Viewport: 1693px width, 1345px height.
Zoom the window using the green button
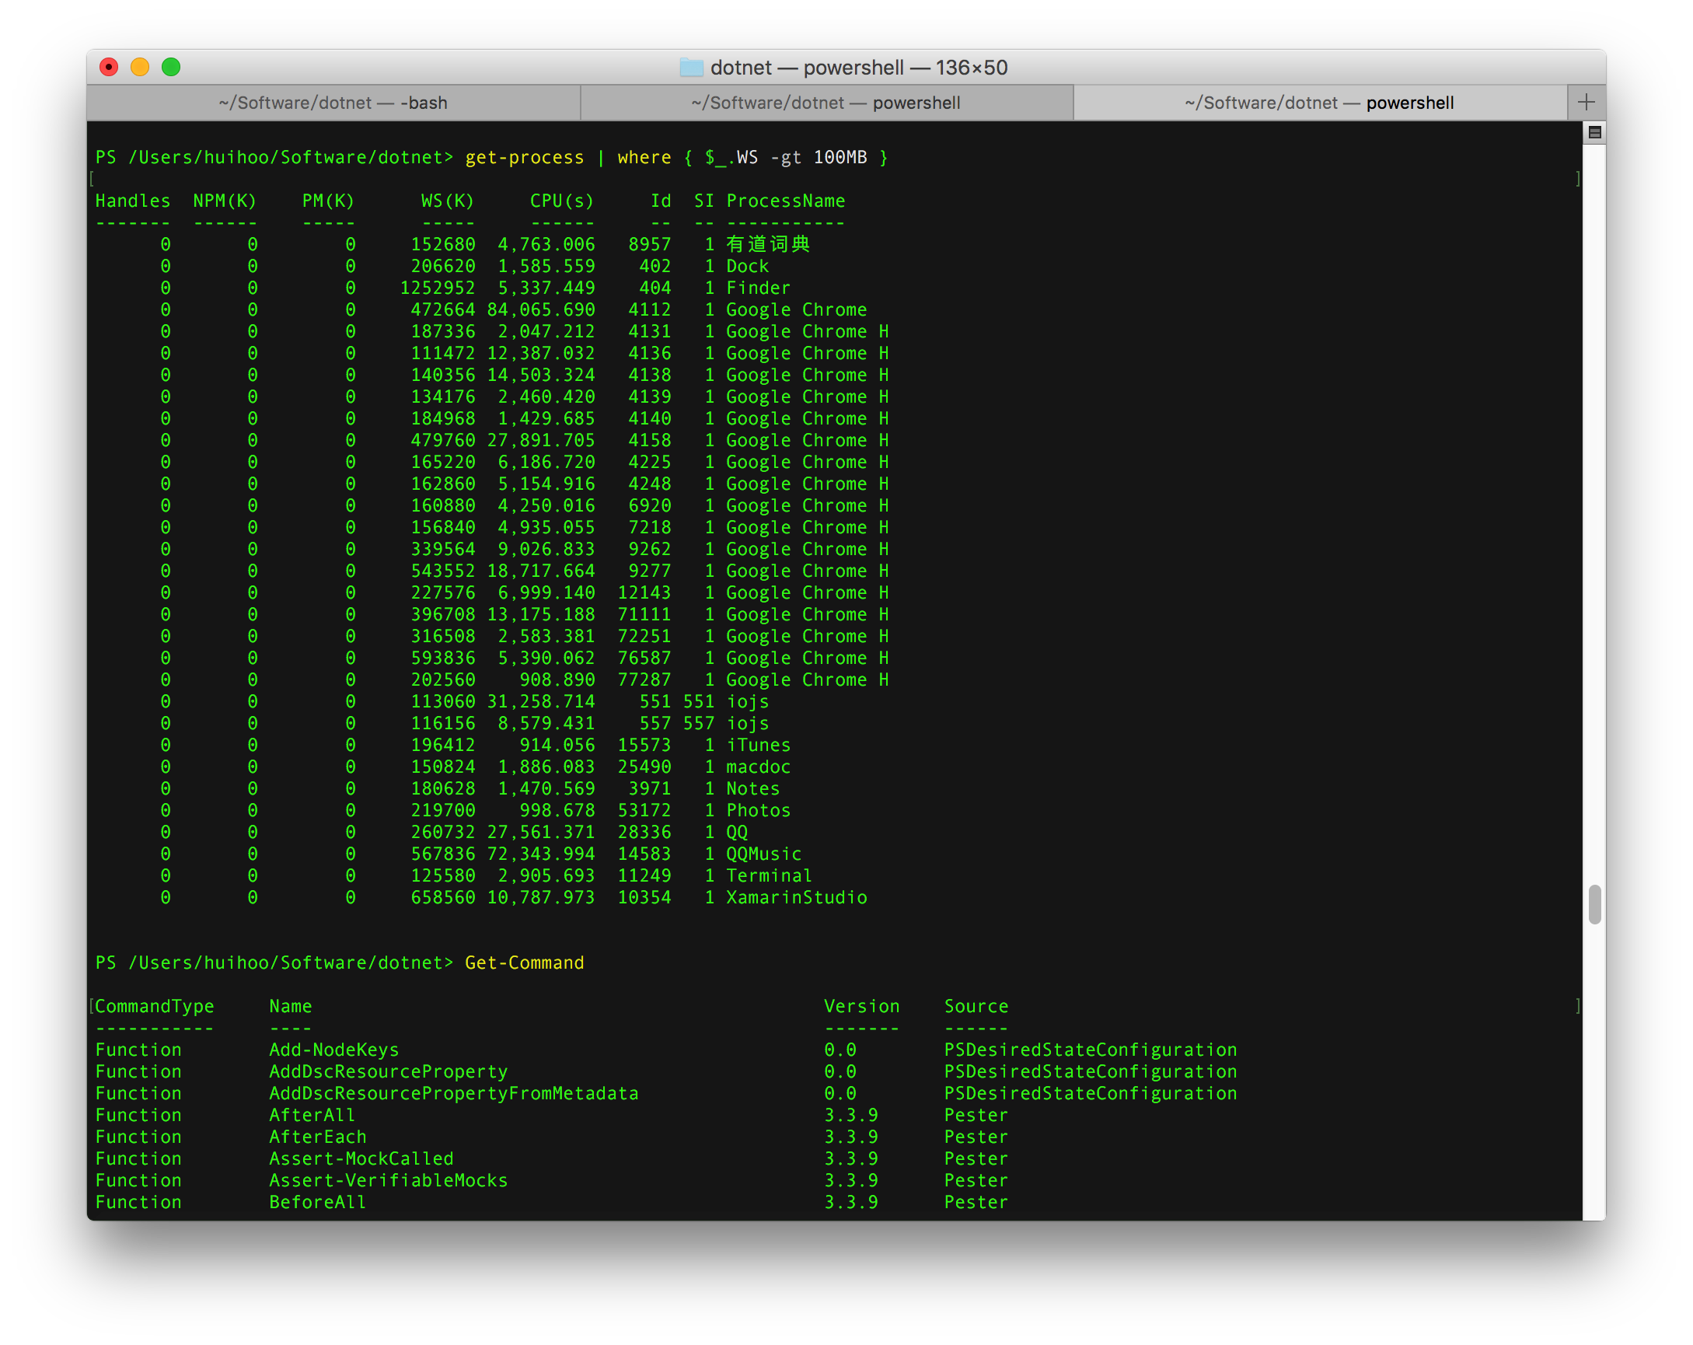click(171, 68)
